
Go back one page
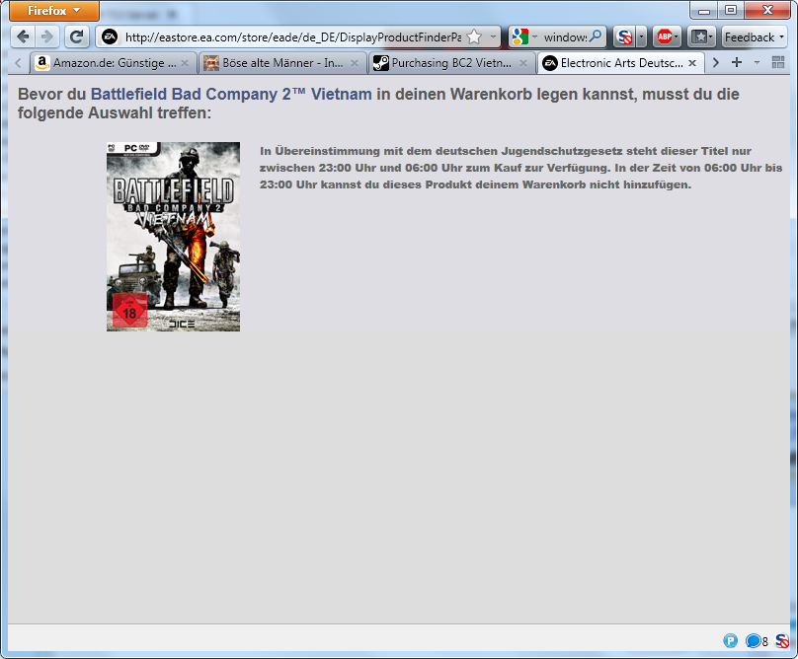pos(23,37)
